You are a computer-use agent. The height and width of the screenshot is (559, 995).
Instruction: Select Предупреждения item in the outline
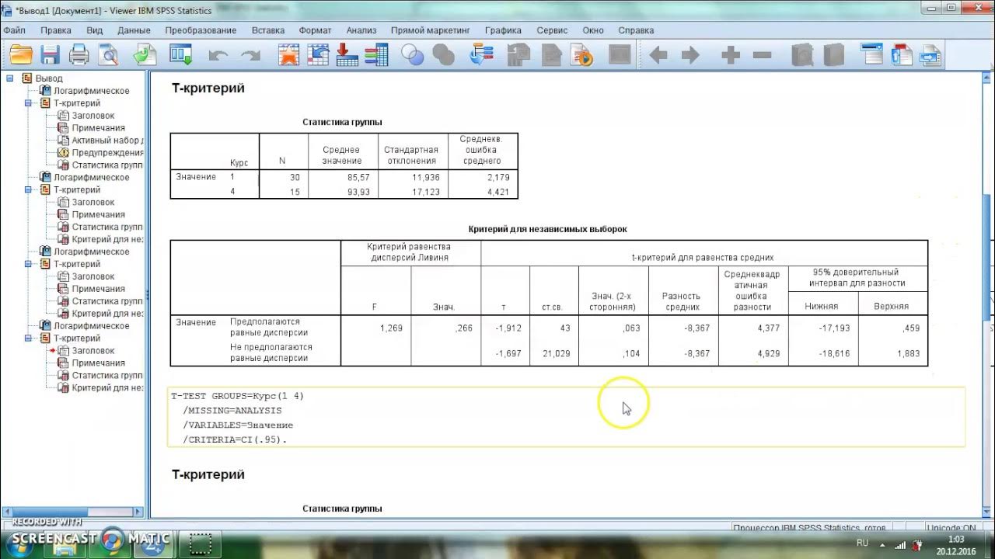107,153
